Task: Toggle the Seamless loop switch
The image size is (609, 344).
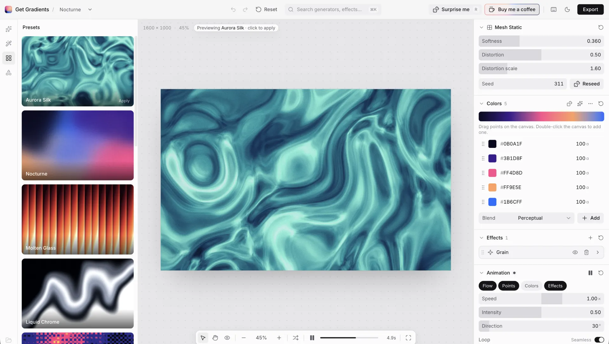Action: click(599, 340)
